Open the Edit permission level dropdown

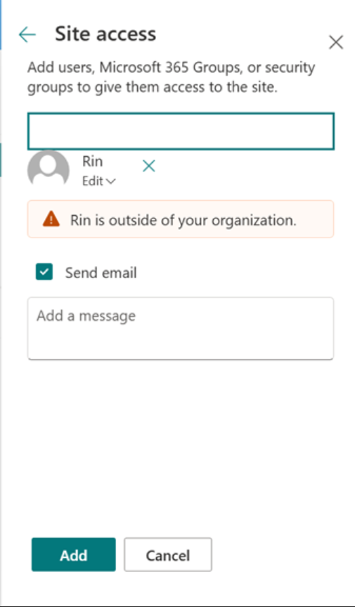point(99,181)
